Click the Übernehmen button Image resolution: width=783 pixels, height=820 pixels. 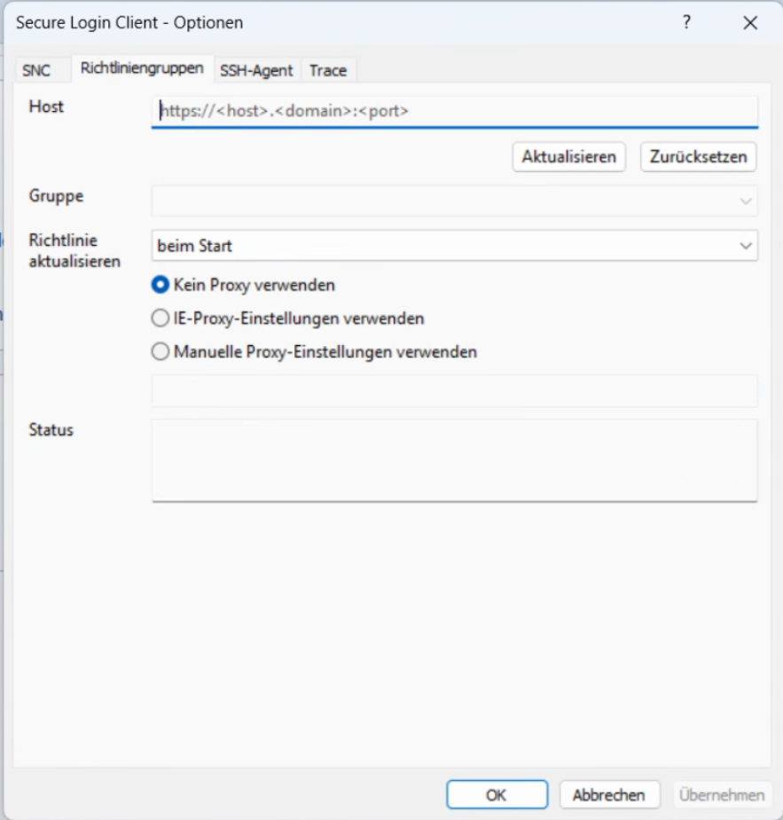click(723, 794)
